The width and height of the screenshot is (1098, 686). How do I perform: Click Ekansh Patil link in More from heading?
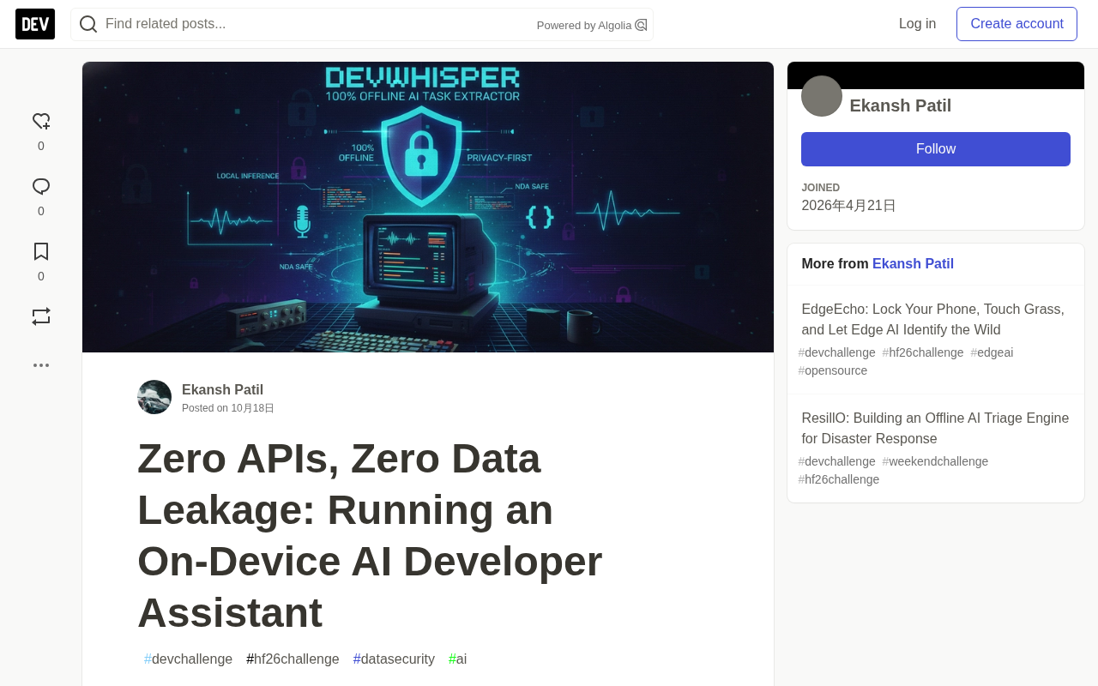tap(913, 264)
